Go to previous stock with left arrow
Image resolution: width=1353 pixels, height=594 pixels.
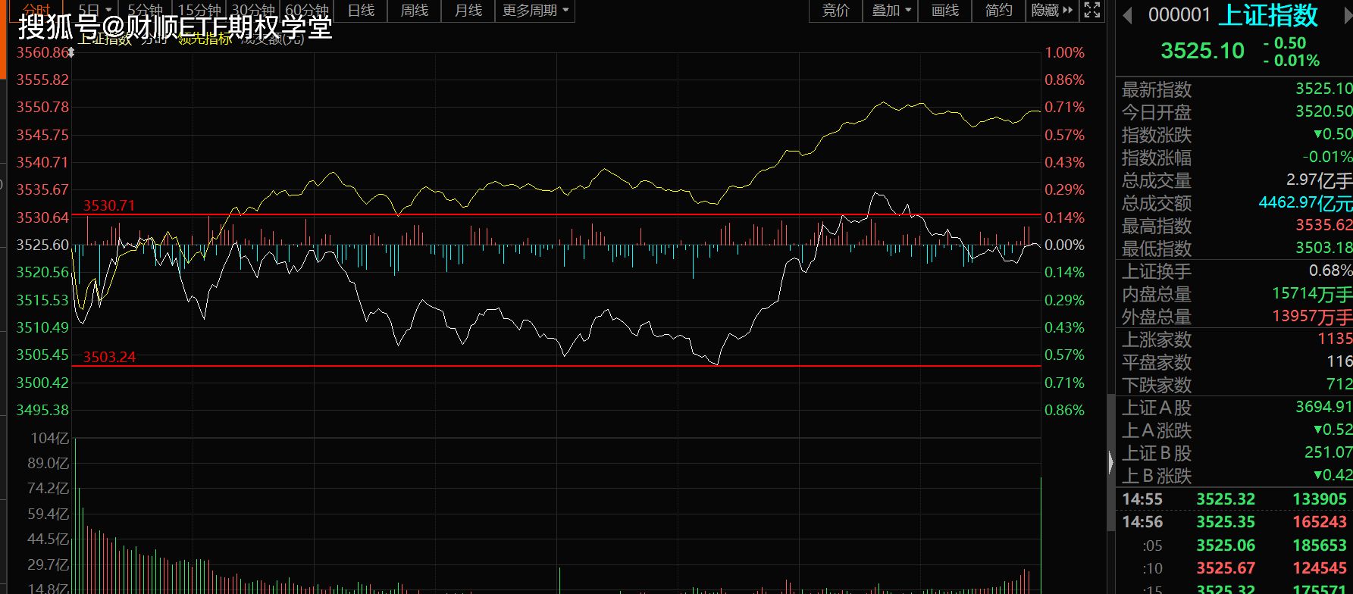pos(1127,15)
